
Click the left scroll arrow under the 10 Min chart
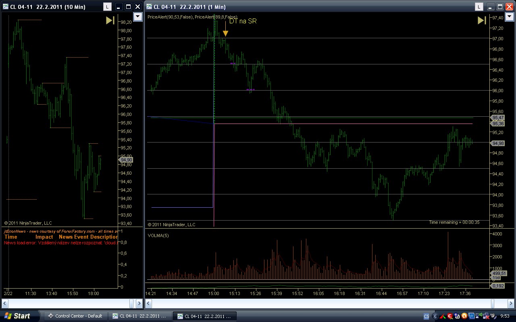coord(6,303)
